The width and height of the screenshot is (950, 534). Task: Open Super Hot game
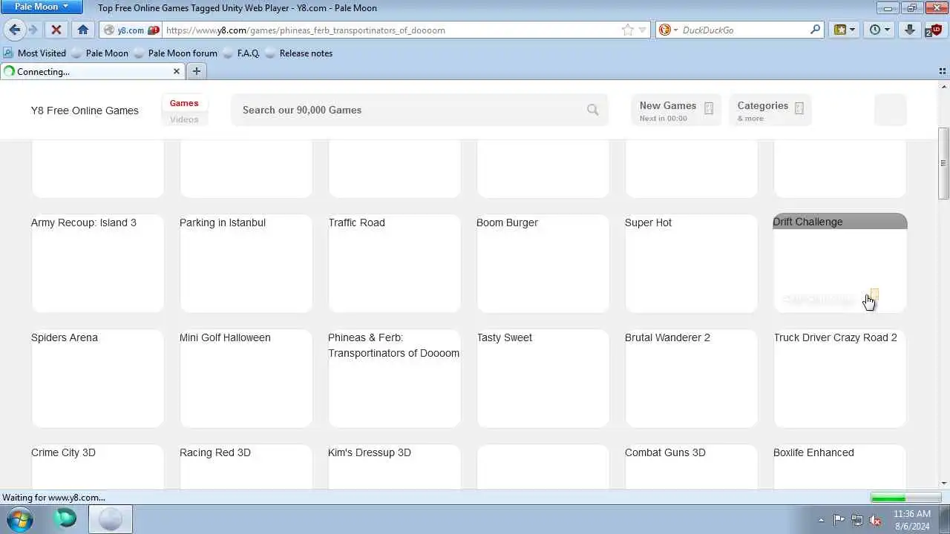click(691, 263)
